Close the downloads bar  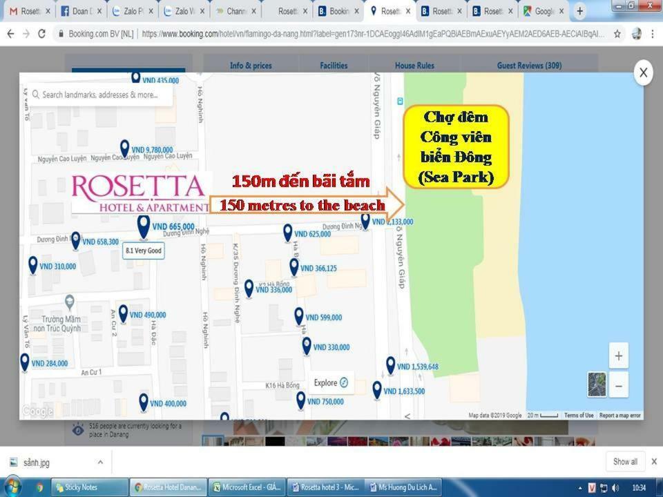(x=654, y=462)
